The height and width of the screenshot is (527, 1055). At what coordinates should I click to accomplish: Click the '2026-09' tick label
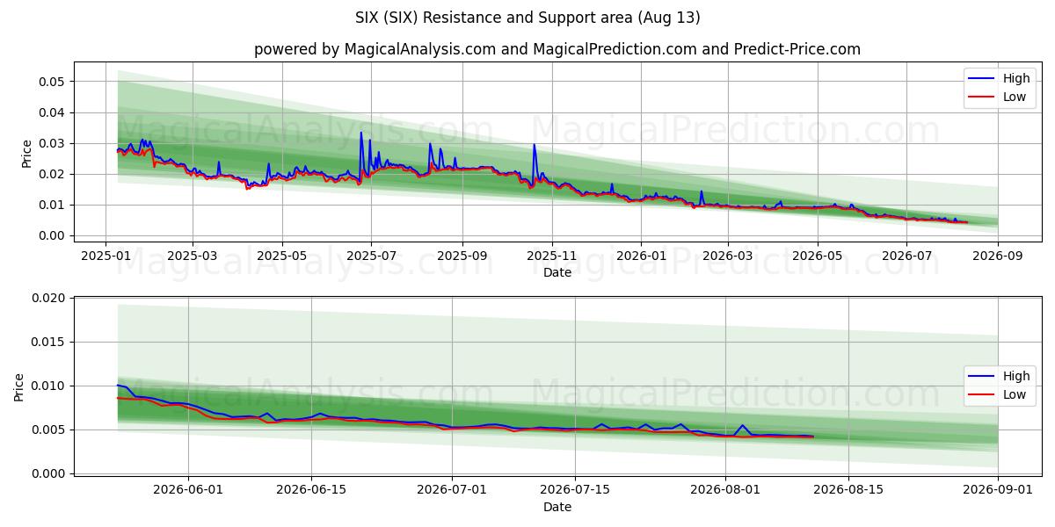click(998, 256)
